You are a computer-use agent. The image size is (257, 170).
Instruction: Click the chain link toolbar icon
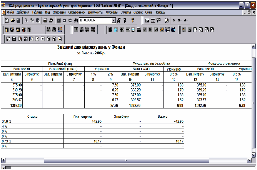click(145, 29)
